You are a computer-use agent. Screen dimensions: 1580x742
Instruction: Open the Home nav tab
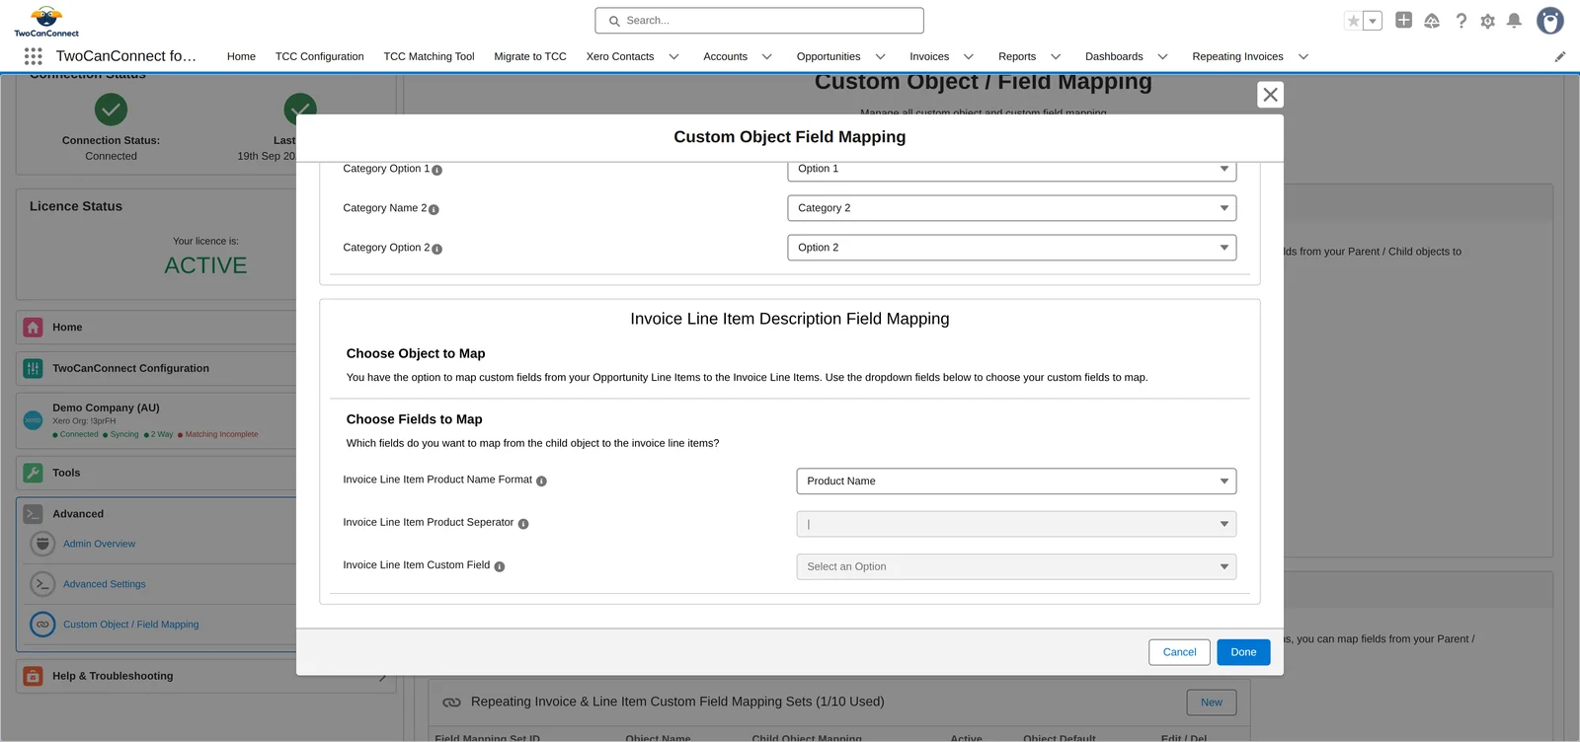pyautogui.click(x=241, y=56)
